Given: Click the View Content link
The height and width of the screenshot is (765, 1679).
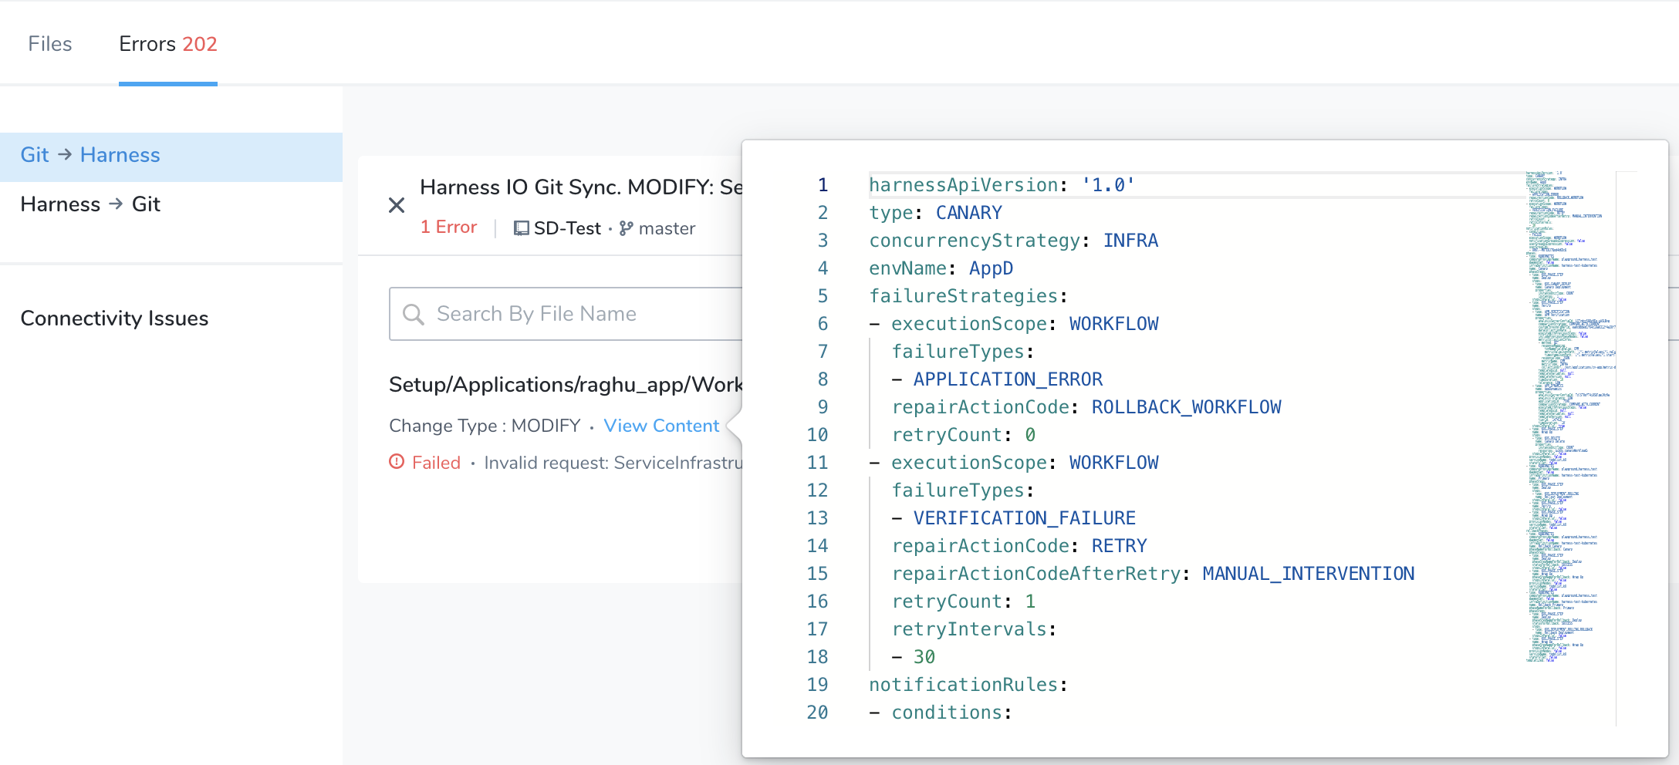Looking at the screenshot, I should click(x=661, y=426).
